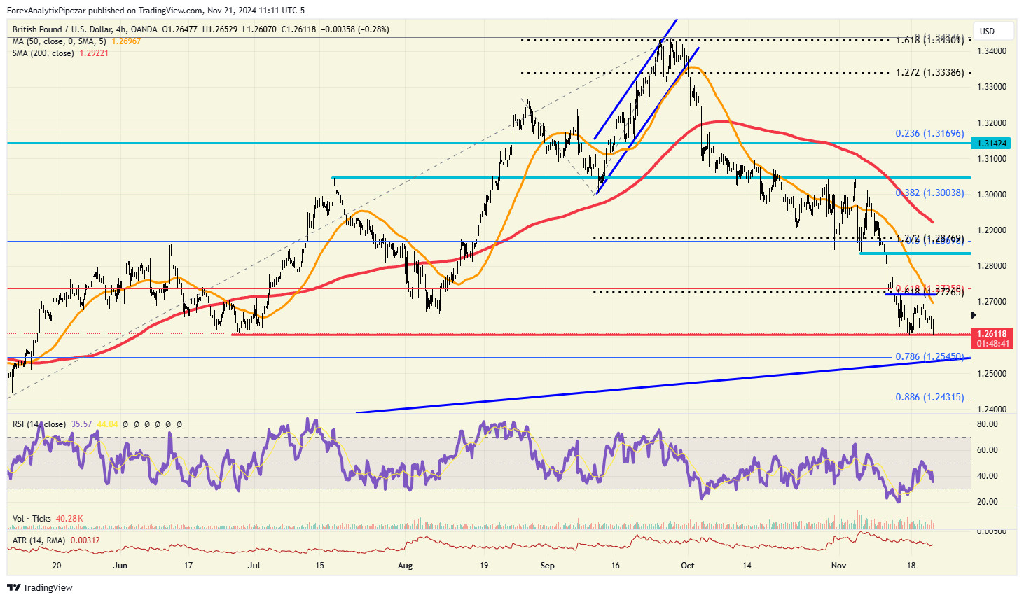This screenshot has height=600, width=1024.
Task: Click the 1.29000 price axis tick
Action: [x=992, y=230]
